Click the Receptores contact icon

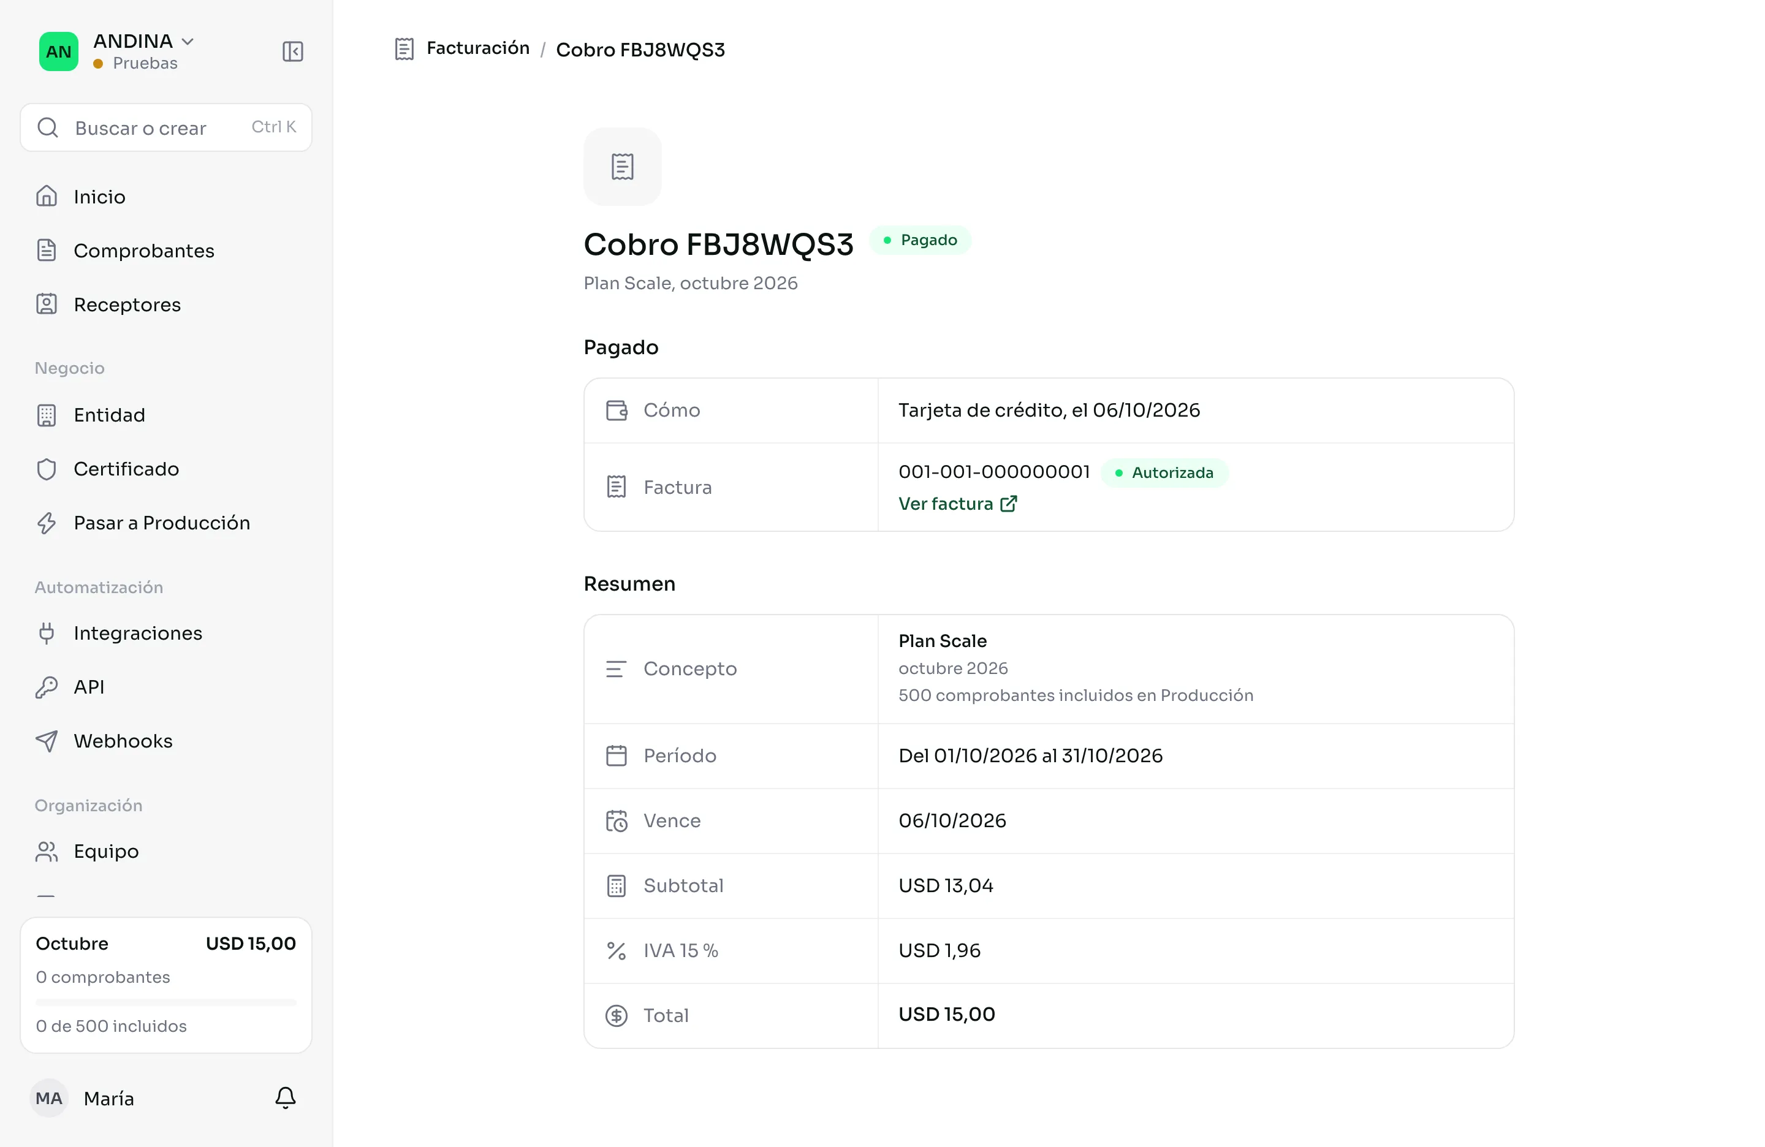click(47, 304)
